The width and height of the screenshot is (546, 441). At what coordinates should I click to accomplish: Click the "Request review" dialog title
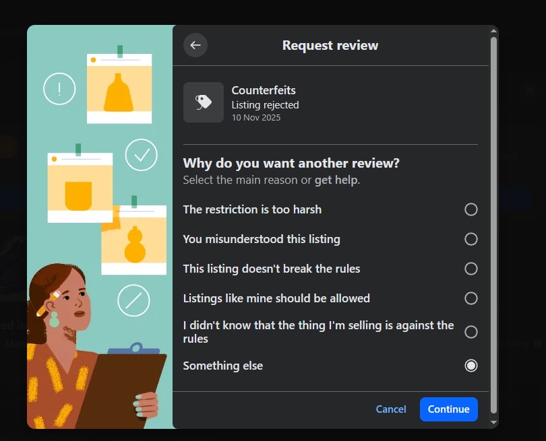tap(330, 45)
